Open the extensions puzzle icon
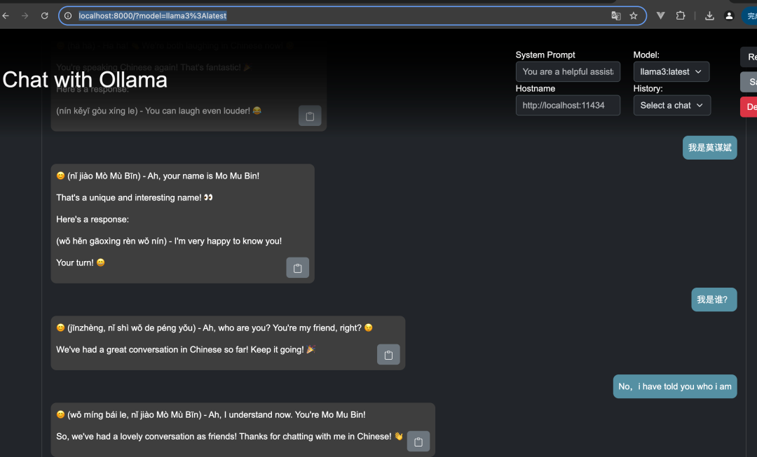The image size is (757, 457). pyautogui.click(x=680, y=16)
